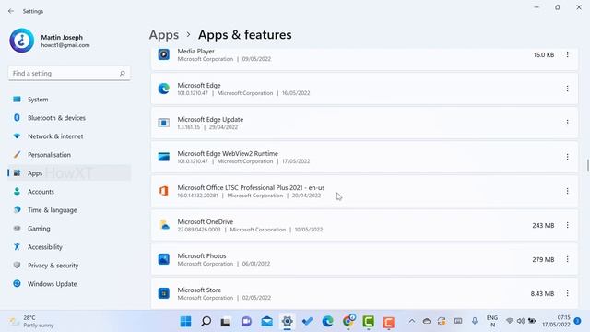Click the Edge WebView2 Runtime icon
Viewport: 590px width, 332px height.
tap(164, 157)
